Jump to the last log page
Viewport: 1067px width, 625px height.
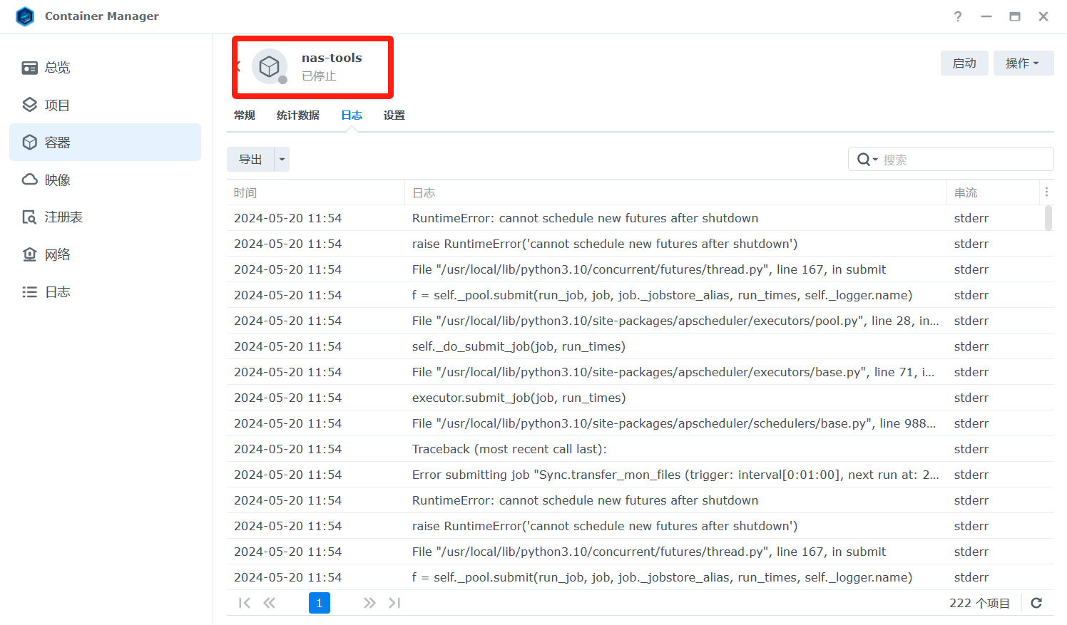[394, 603]
